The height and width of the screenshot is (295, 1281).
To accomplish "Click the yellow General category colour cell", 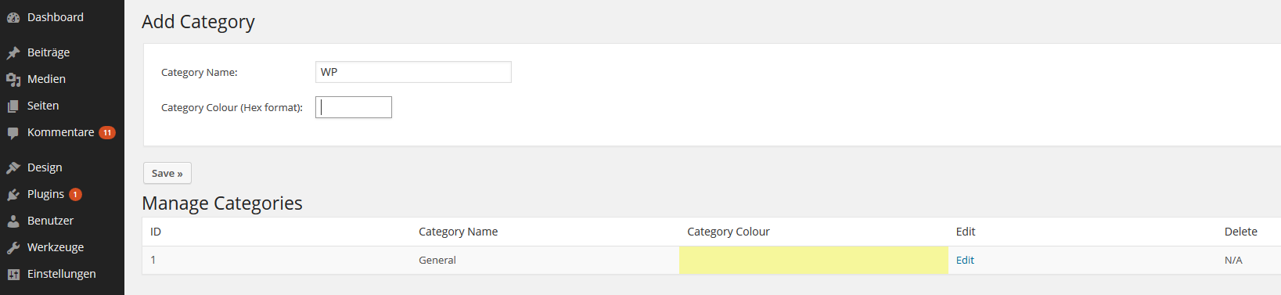I will tap(814, 260).
